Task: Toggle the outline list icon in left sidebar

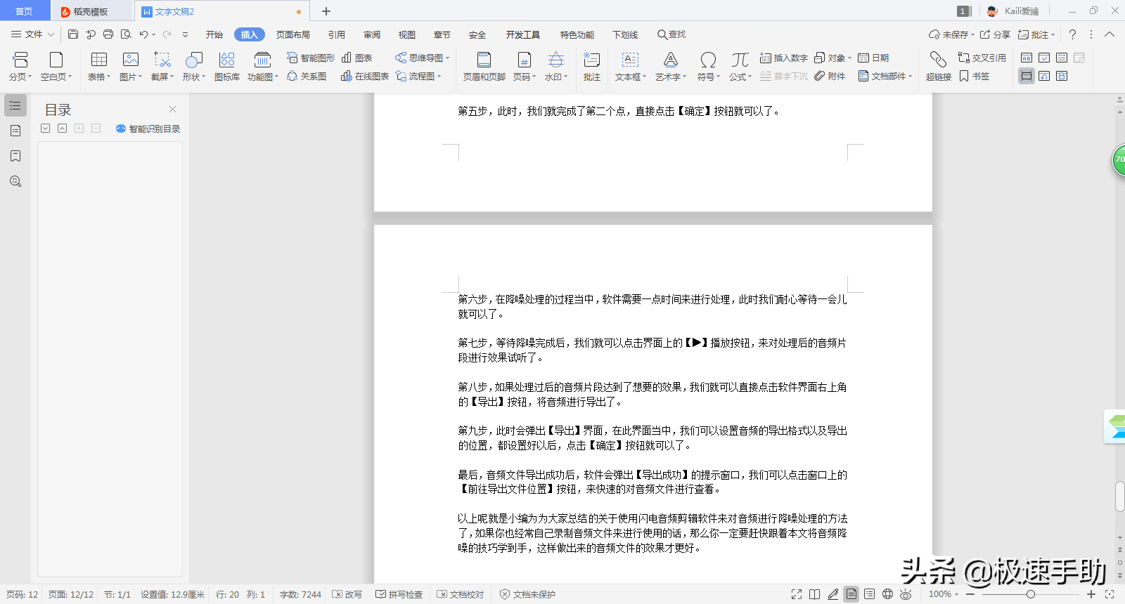Action: [15, 105]
